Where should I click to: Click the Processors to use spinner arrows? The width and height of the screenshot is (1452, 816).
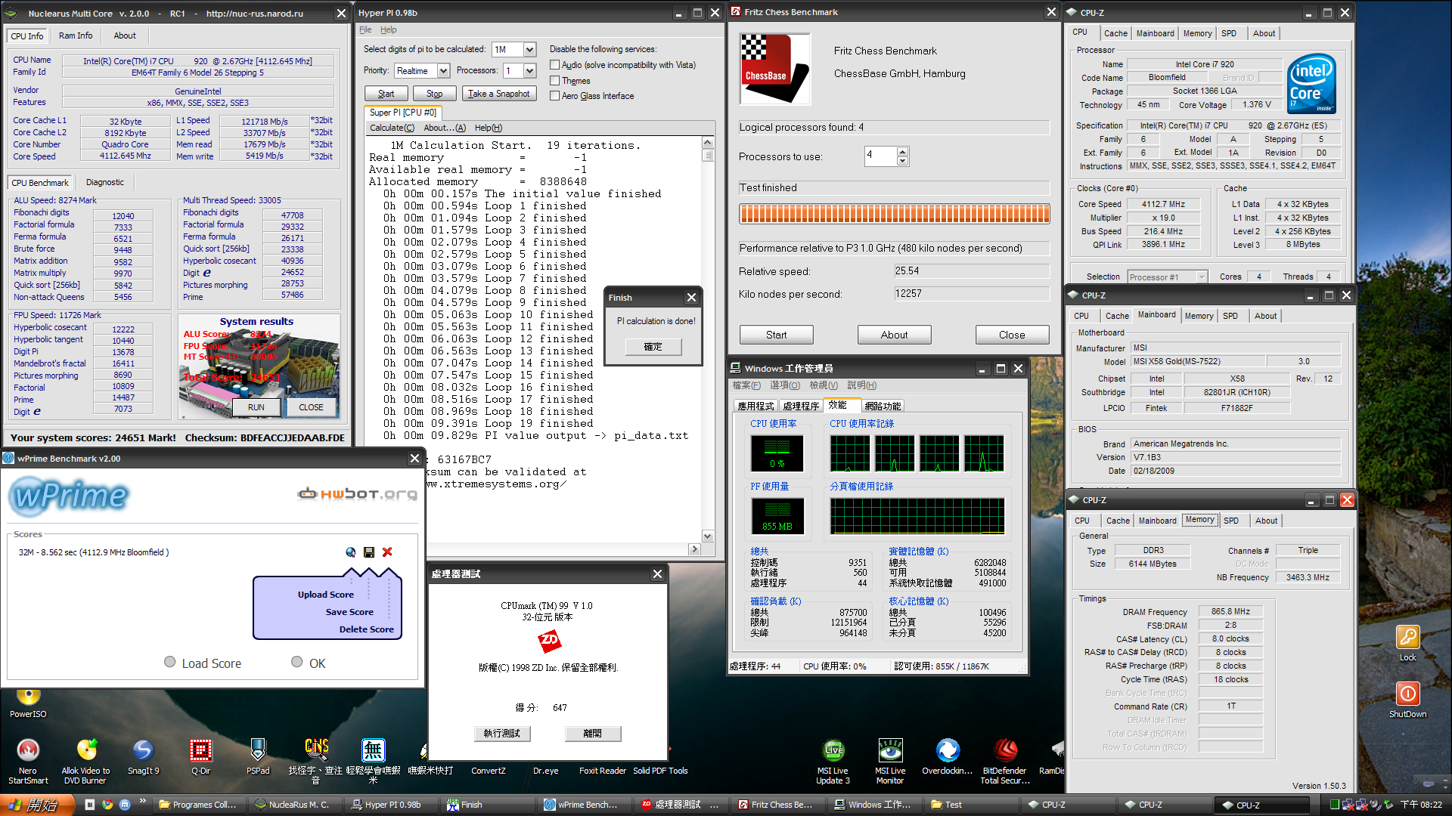pyautogui.click(x=902, y=156)
